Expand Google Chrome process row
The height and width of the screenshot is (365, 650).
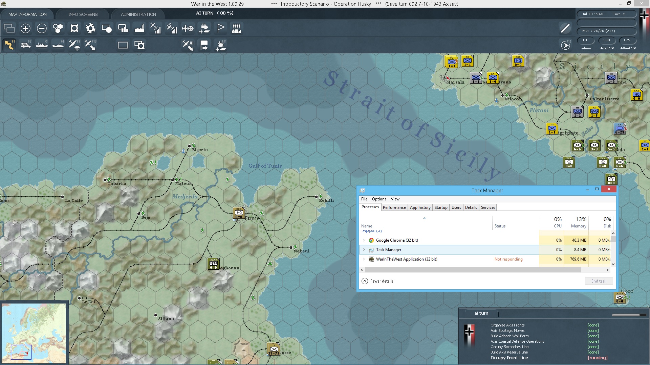click(x=364, y=240)
